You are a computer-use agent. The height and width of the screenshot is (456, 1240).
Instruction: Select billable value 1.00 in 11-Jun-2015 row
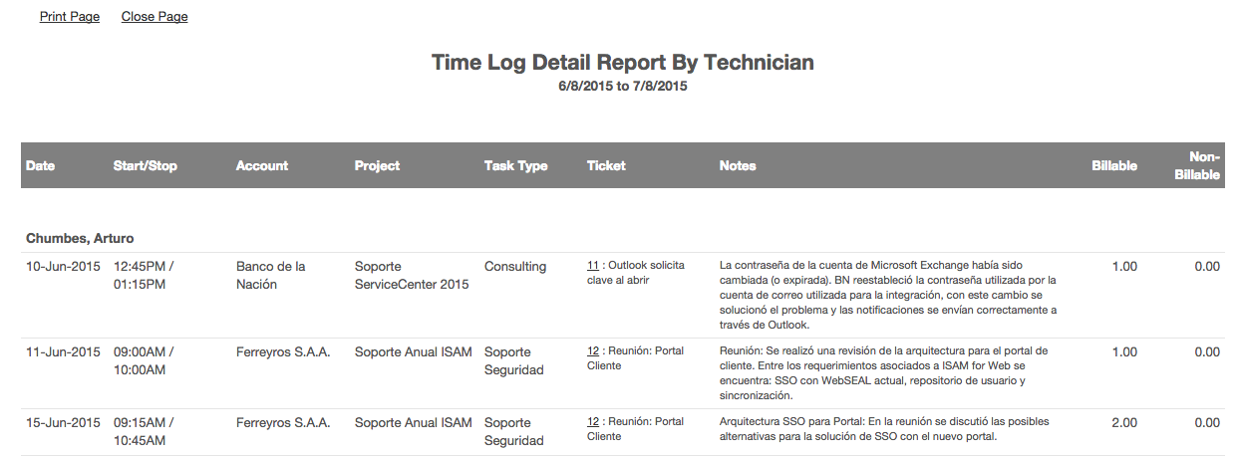click(1124, 352)
